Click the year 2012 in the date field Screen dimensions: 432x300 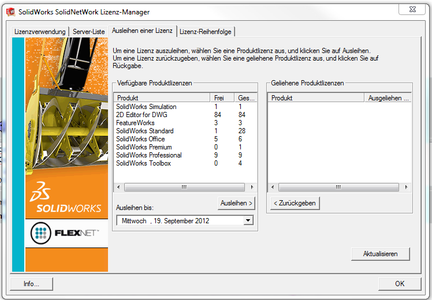[202, 221]
